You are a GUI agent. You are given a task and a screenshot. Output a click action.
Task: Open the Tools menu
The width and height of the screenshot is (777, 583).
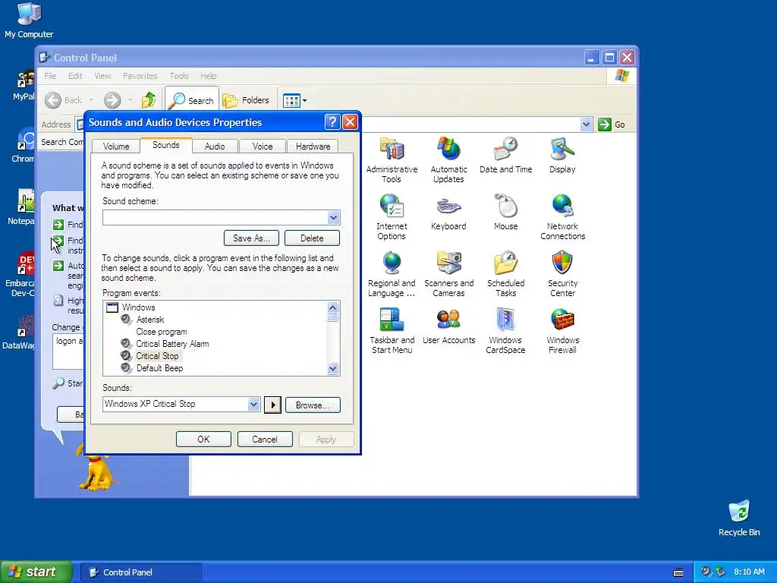(x=179, y=76)
